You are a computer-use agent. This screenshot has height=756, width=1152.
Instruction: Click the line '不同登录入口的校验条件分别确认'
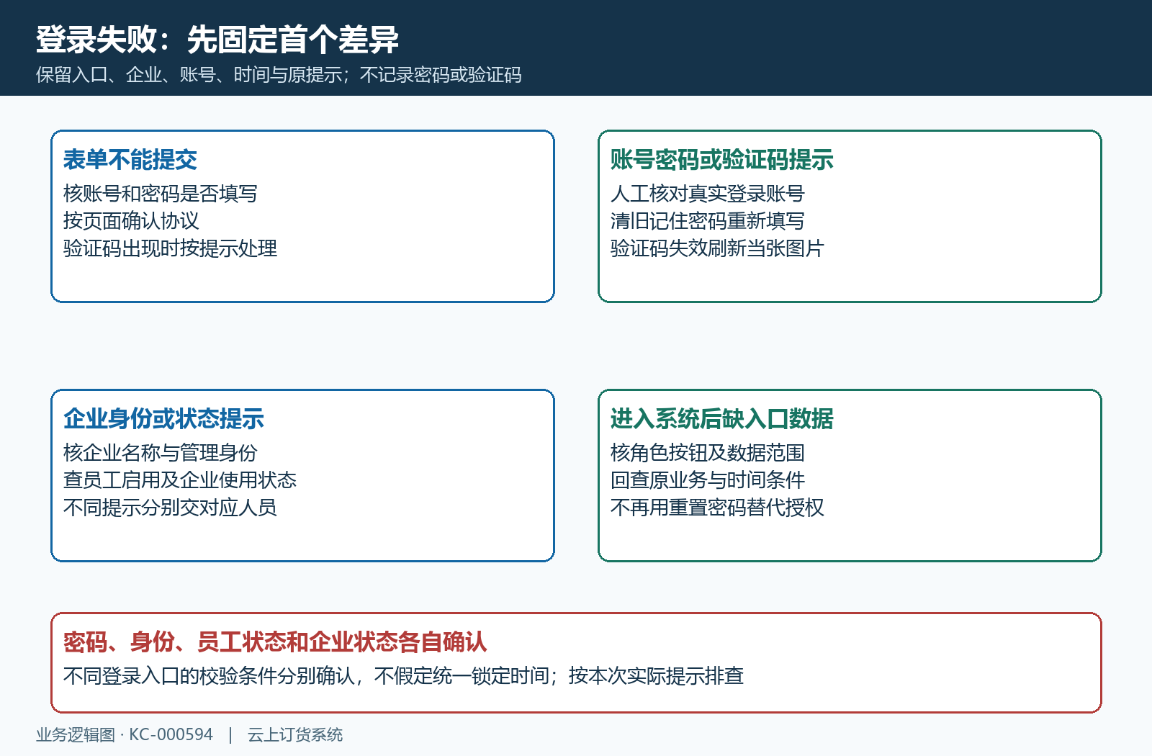[209, 676]
